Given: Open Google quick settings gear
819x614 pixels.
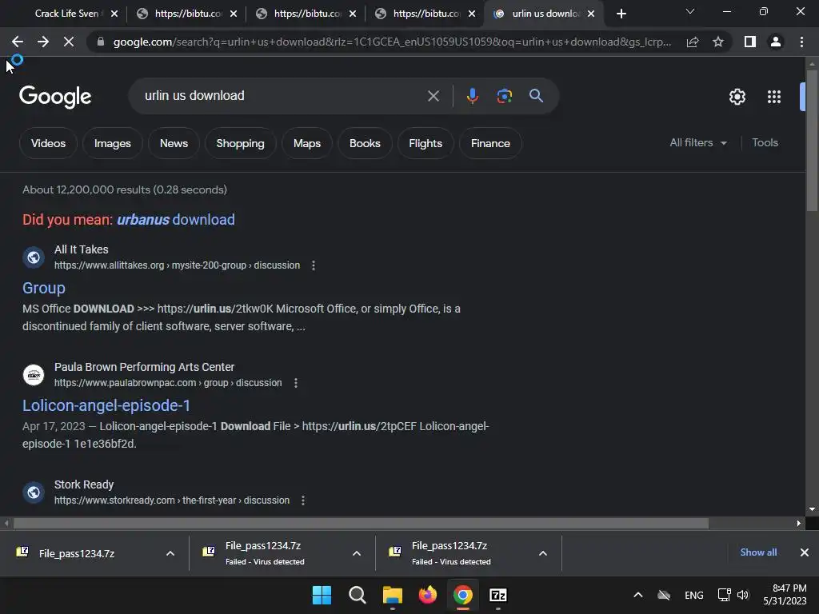Looking at the screenshot, I should (737, 97).
